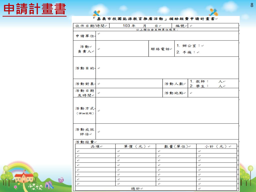This screenshot has width=256, height=192.
Task: Click the 2. 手機： line
Action: coord(187,52)
